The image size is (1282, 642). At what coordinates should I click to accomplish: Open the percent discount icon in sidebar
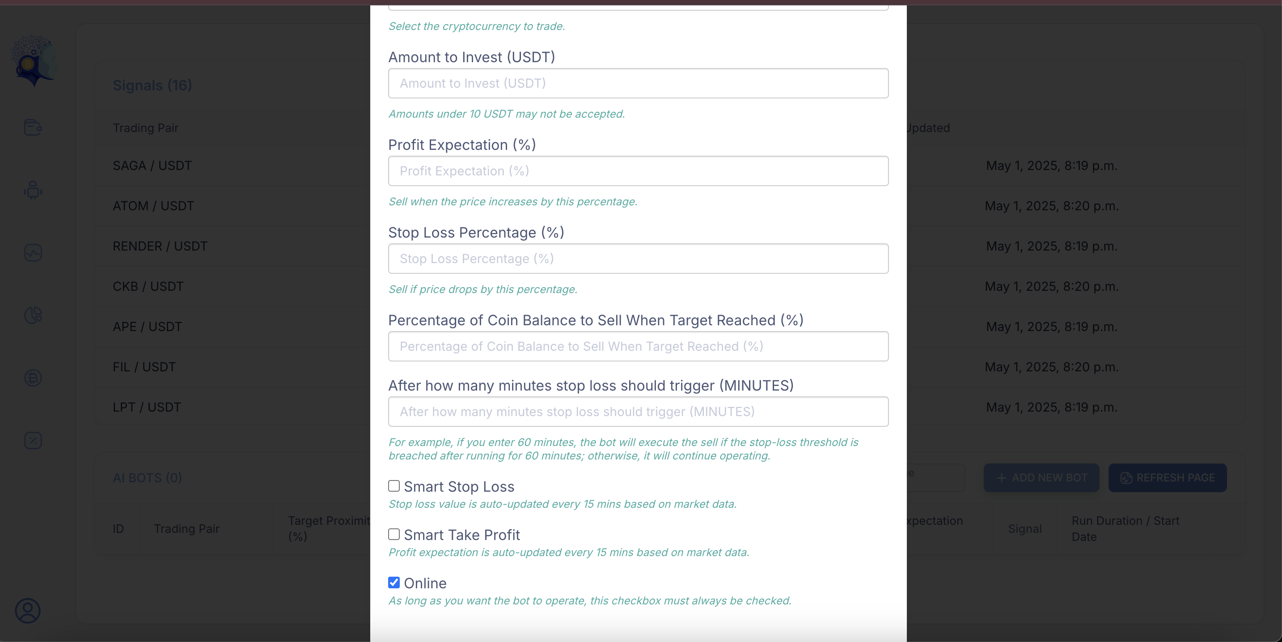[x=33, y=441]
